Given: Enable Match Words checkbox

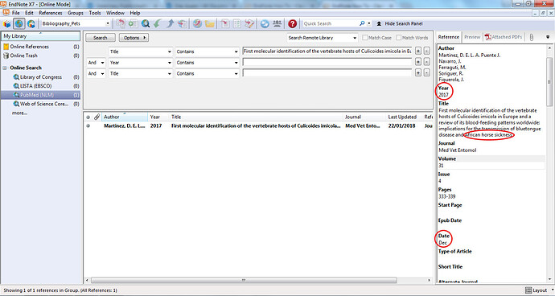Looking at the screenshot, I should pyautogui.click(x=398, y=38).
